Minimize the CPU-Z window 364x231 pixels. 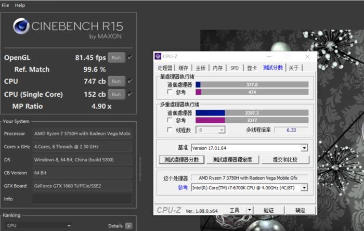(269, 56)
